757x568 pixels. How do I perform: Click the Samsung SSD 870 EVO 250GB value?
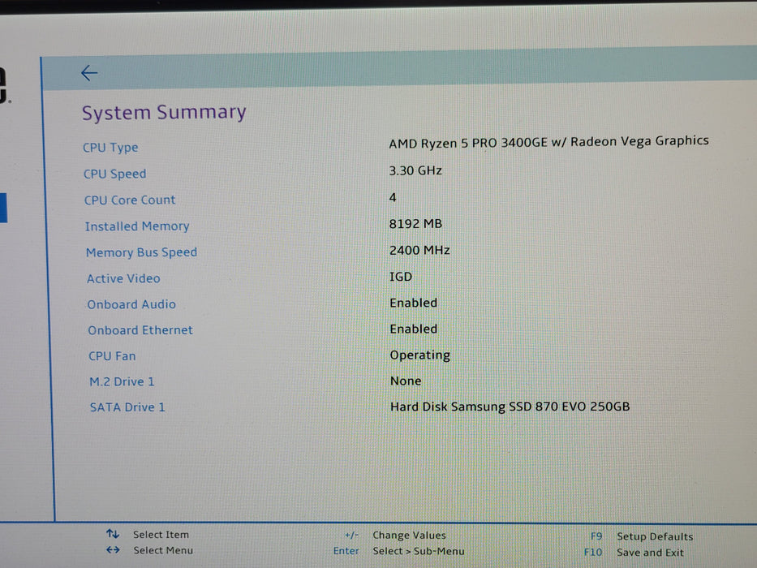(x=510, y=407)
